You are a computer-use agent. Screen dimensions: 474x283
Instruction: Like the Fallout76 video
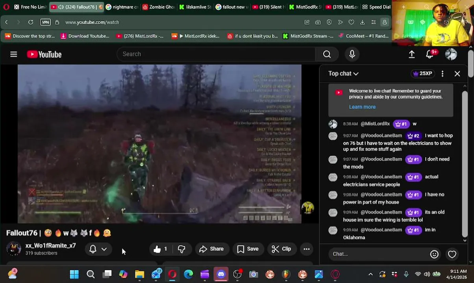click(x=160, y=249)
